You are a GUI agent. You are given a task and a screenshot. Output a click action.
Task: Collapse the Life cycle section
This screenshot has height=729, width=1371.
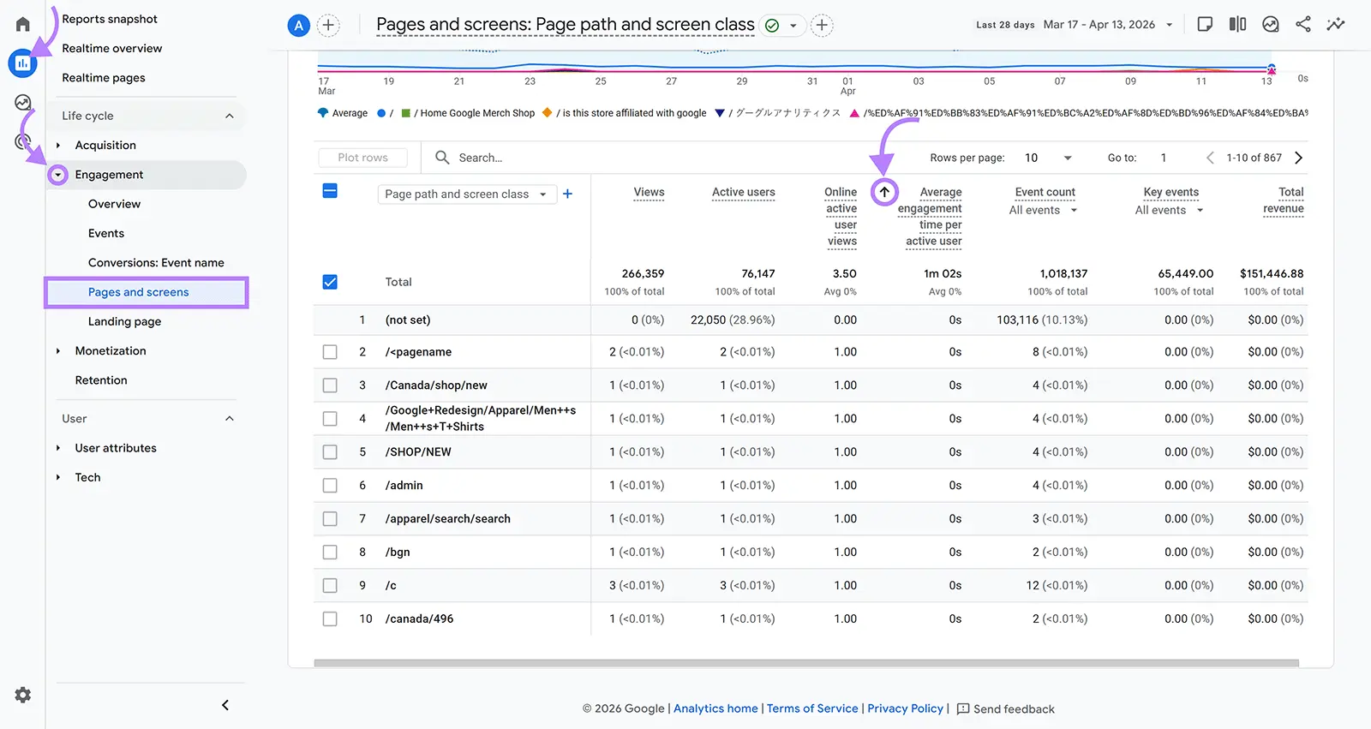[x=230, y=116]
